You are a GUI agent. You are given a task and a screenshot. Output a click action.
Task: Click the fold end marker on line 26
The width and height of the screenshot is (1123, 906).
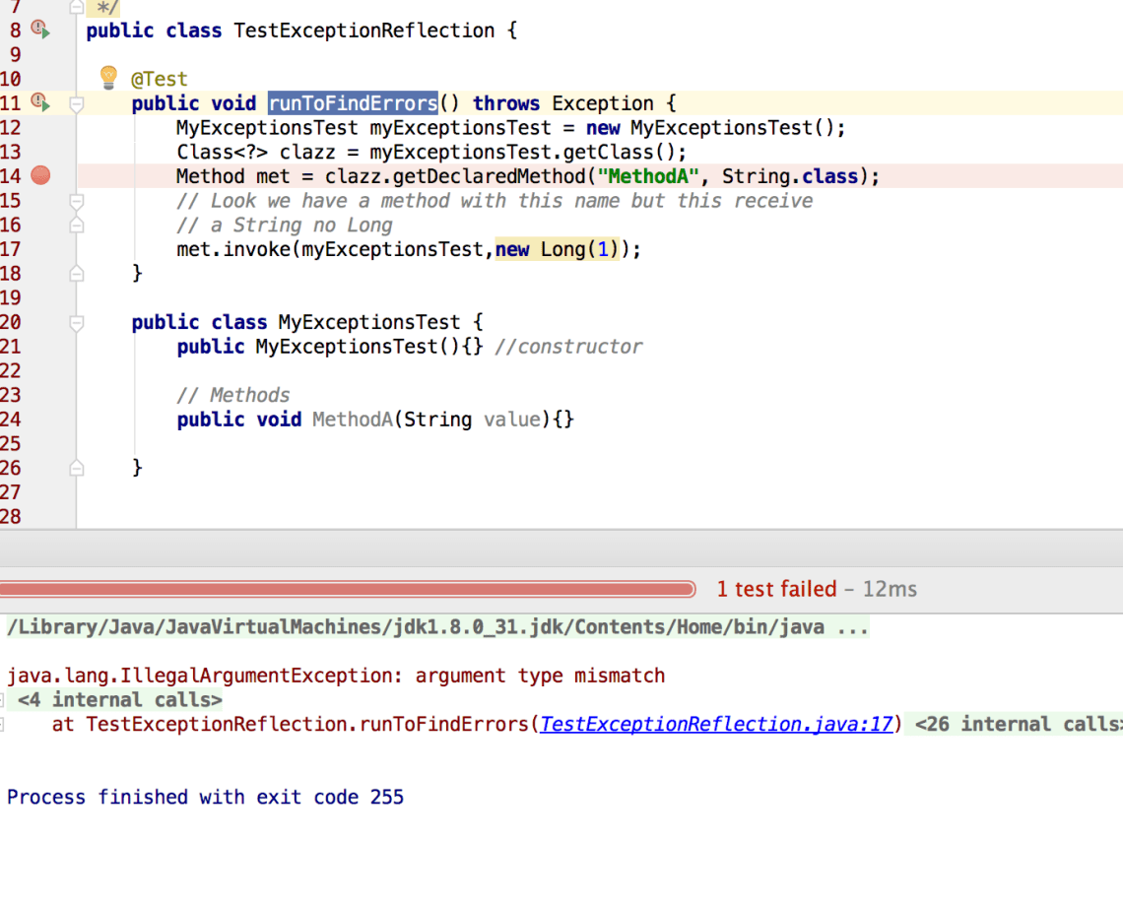tap(77, 468)
